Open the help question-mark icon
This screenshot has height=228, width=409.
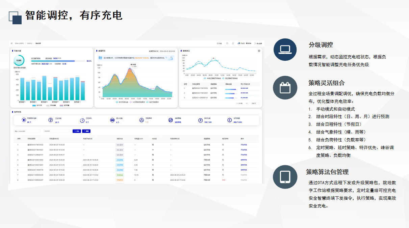(227, 44)
